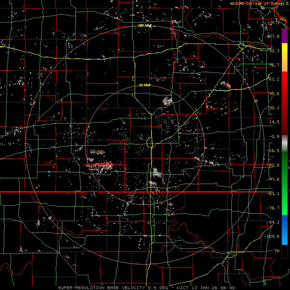Viewport: 290px width, 290px height.
Task: Select the -63.1 scale value
Action: [273, 194]
